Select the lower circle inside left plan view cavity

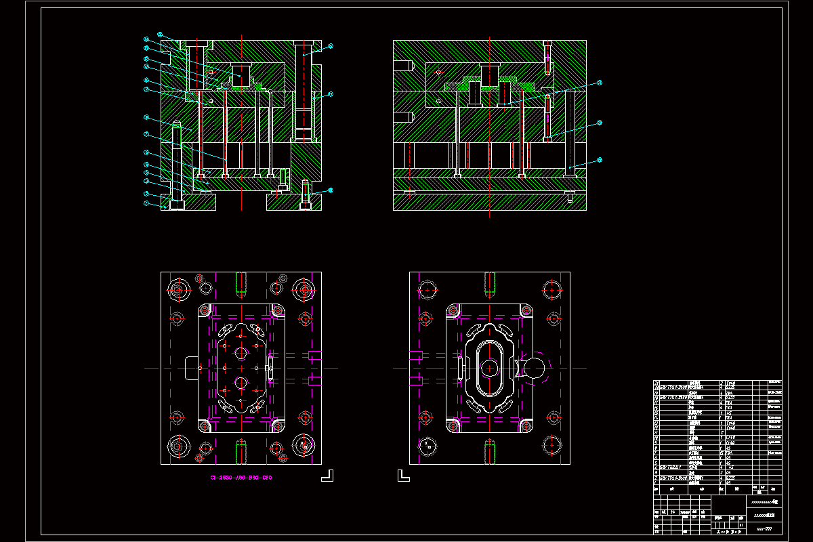(x=241, y=383)
